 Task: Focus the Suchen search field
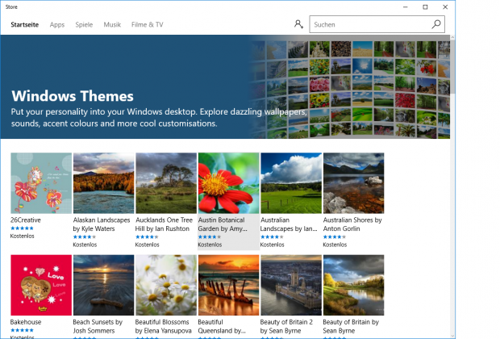point(377,24)
